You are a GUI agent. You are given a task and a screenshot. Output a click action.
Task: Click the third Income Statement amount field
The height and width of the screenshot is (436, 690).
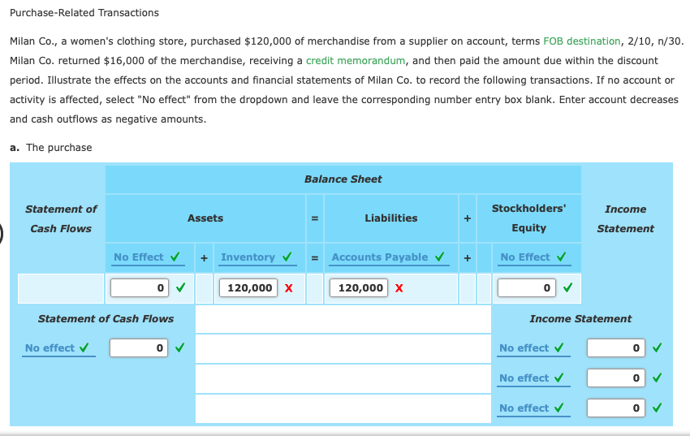tap(616, 408)
